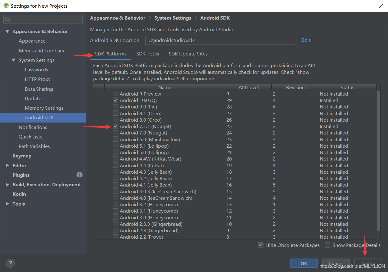The width and height of the screenshot is (388, 272).
Task: Toggle Hide Obsolete Packages checkbox
Action: click(x=261, y=245)
